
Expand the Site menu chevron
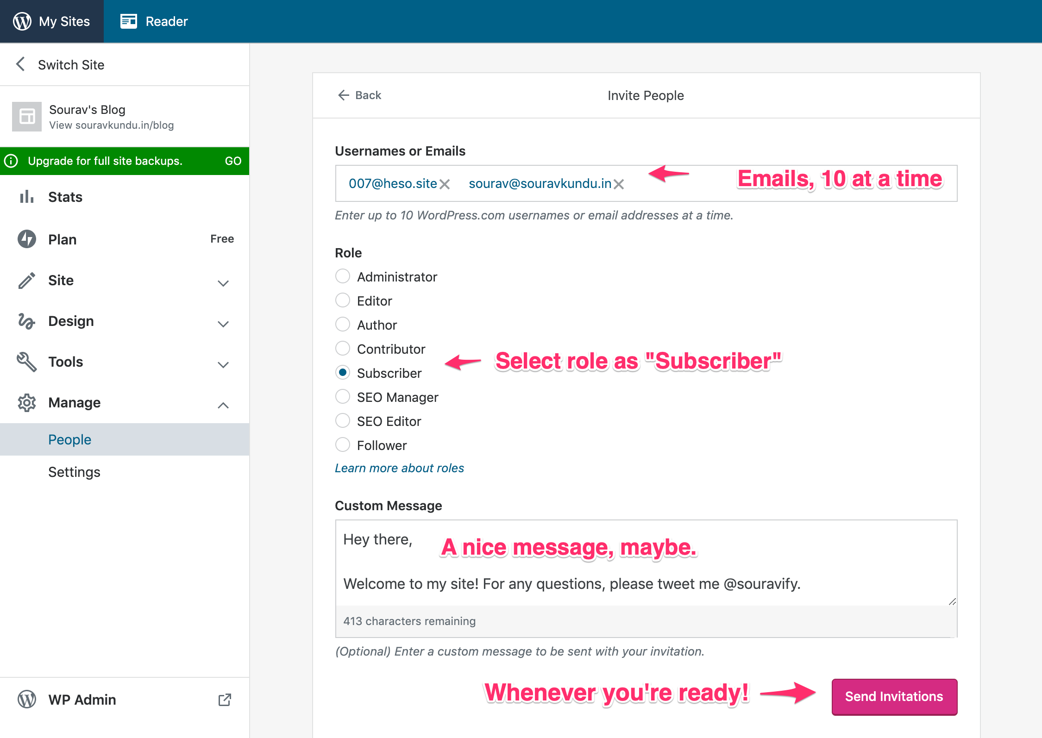[x=223, y=283]
